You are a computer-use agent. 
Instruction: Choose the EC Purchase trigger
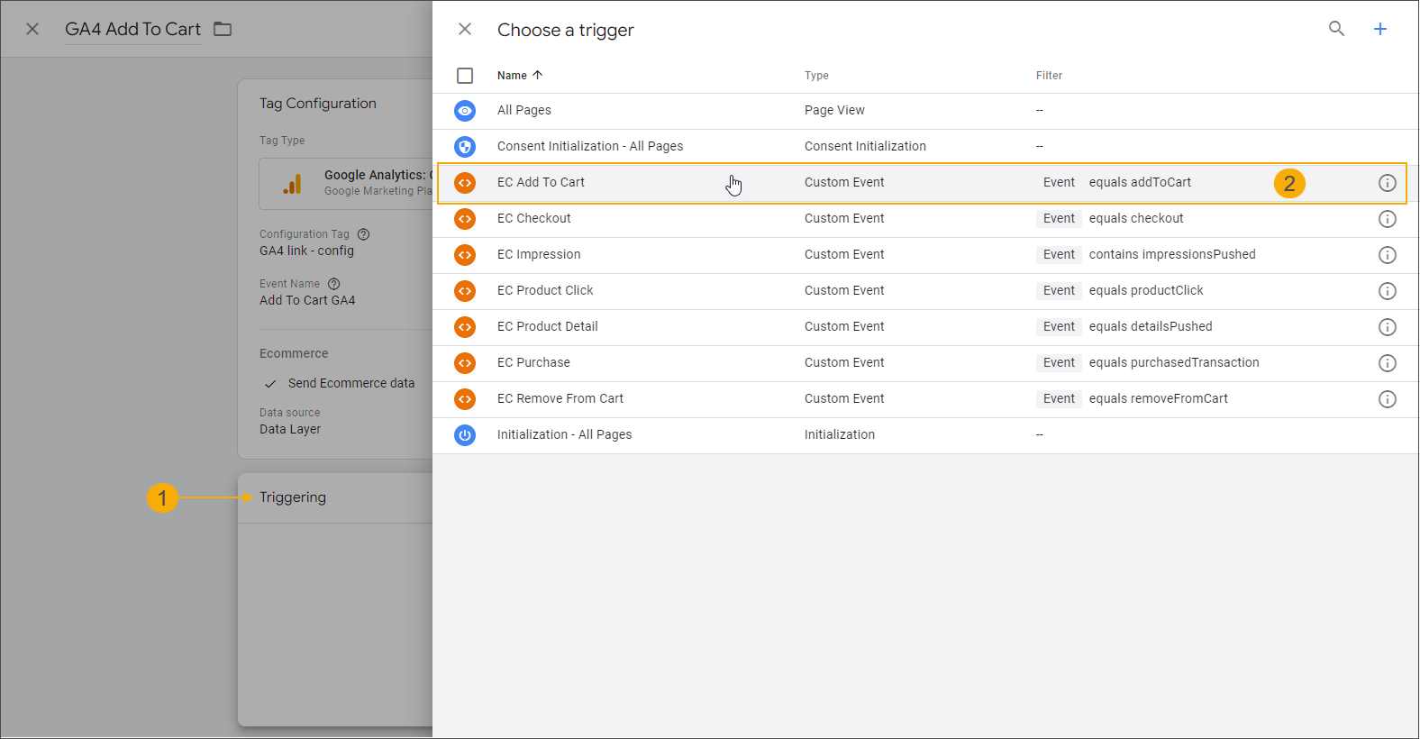(x=533, y=362)
